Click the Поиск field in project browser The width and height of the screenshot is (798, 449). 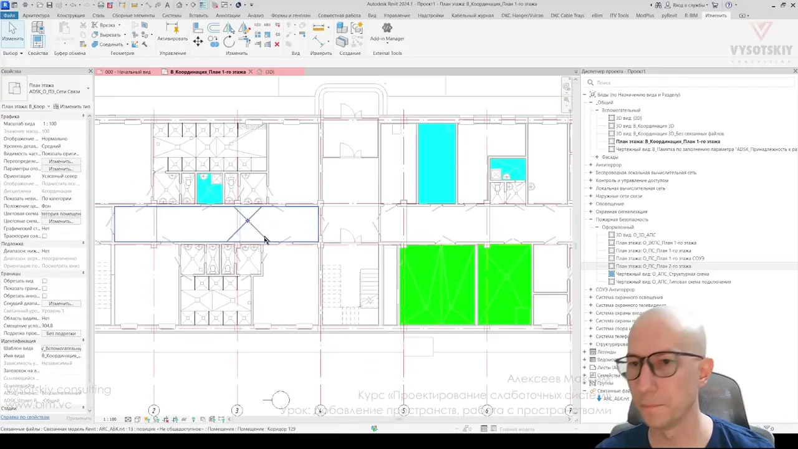[x=689, y=82]
